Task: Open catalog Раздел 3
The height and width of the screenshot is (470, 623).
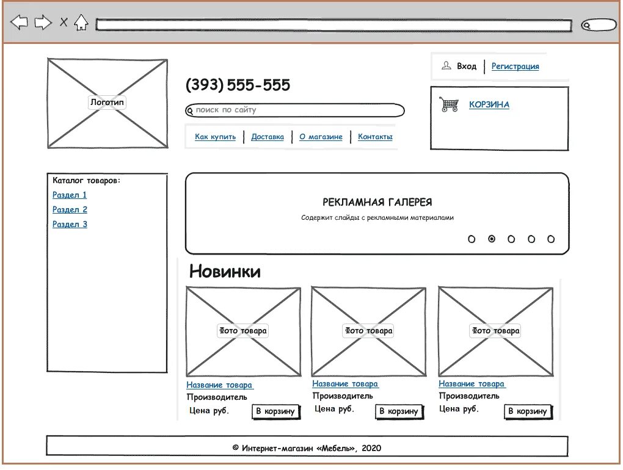Action: point(70,224)
